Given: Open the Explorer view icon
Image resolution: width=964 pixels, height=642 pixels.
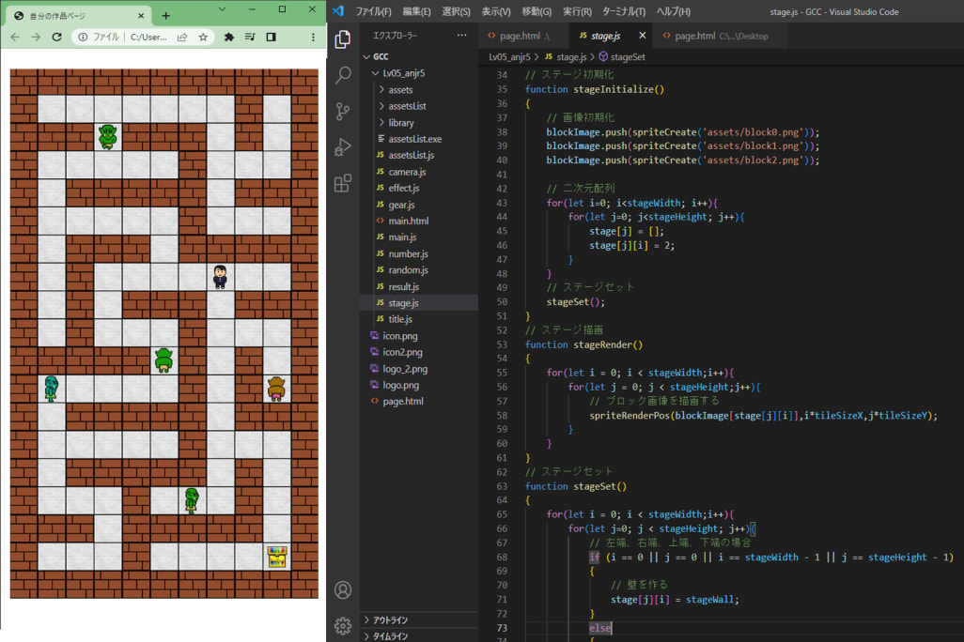Looking at the screenshot, I should click(x=342, y=41).
